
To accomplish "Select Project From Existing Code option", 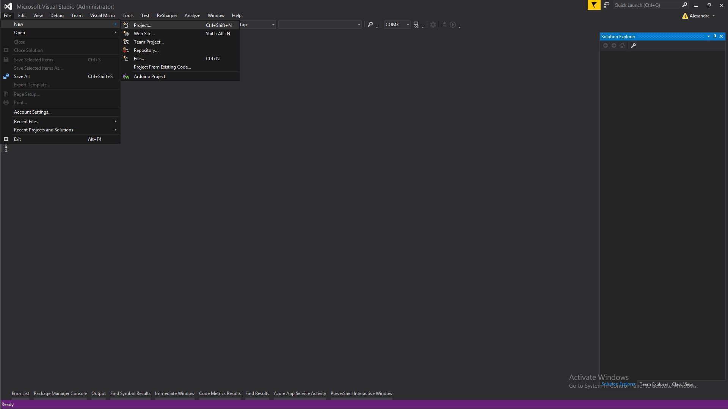I will [162, 67].
